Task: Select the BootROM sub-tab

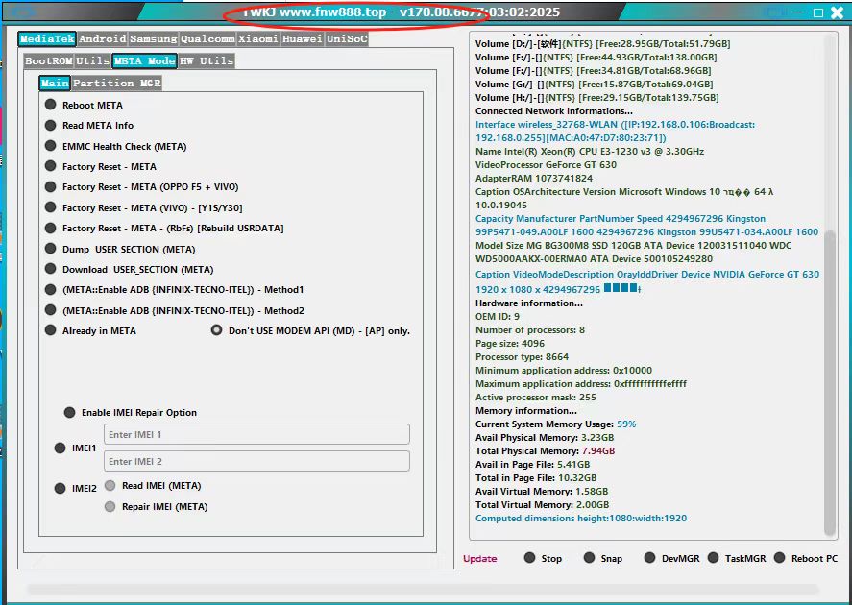Action: [48, 60]
